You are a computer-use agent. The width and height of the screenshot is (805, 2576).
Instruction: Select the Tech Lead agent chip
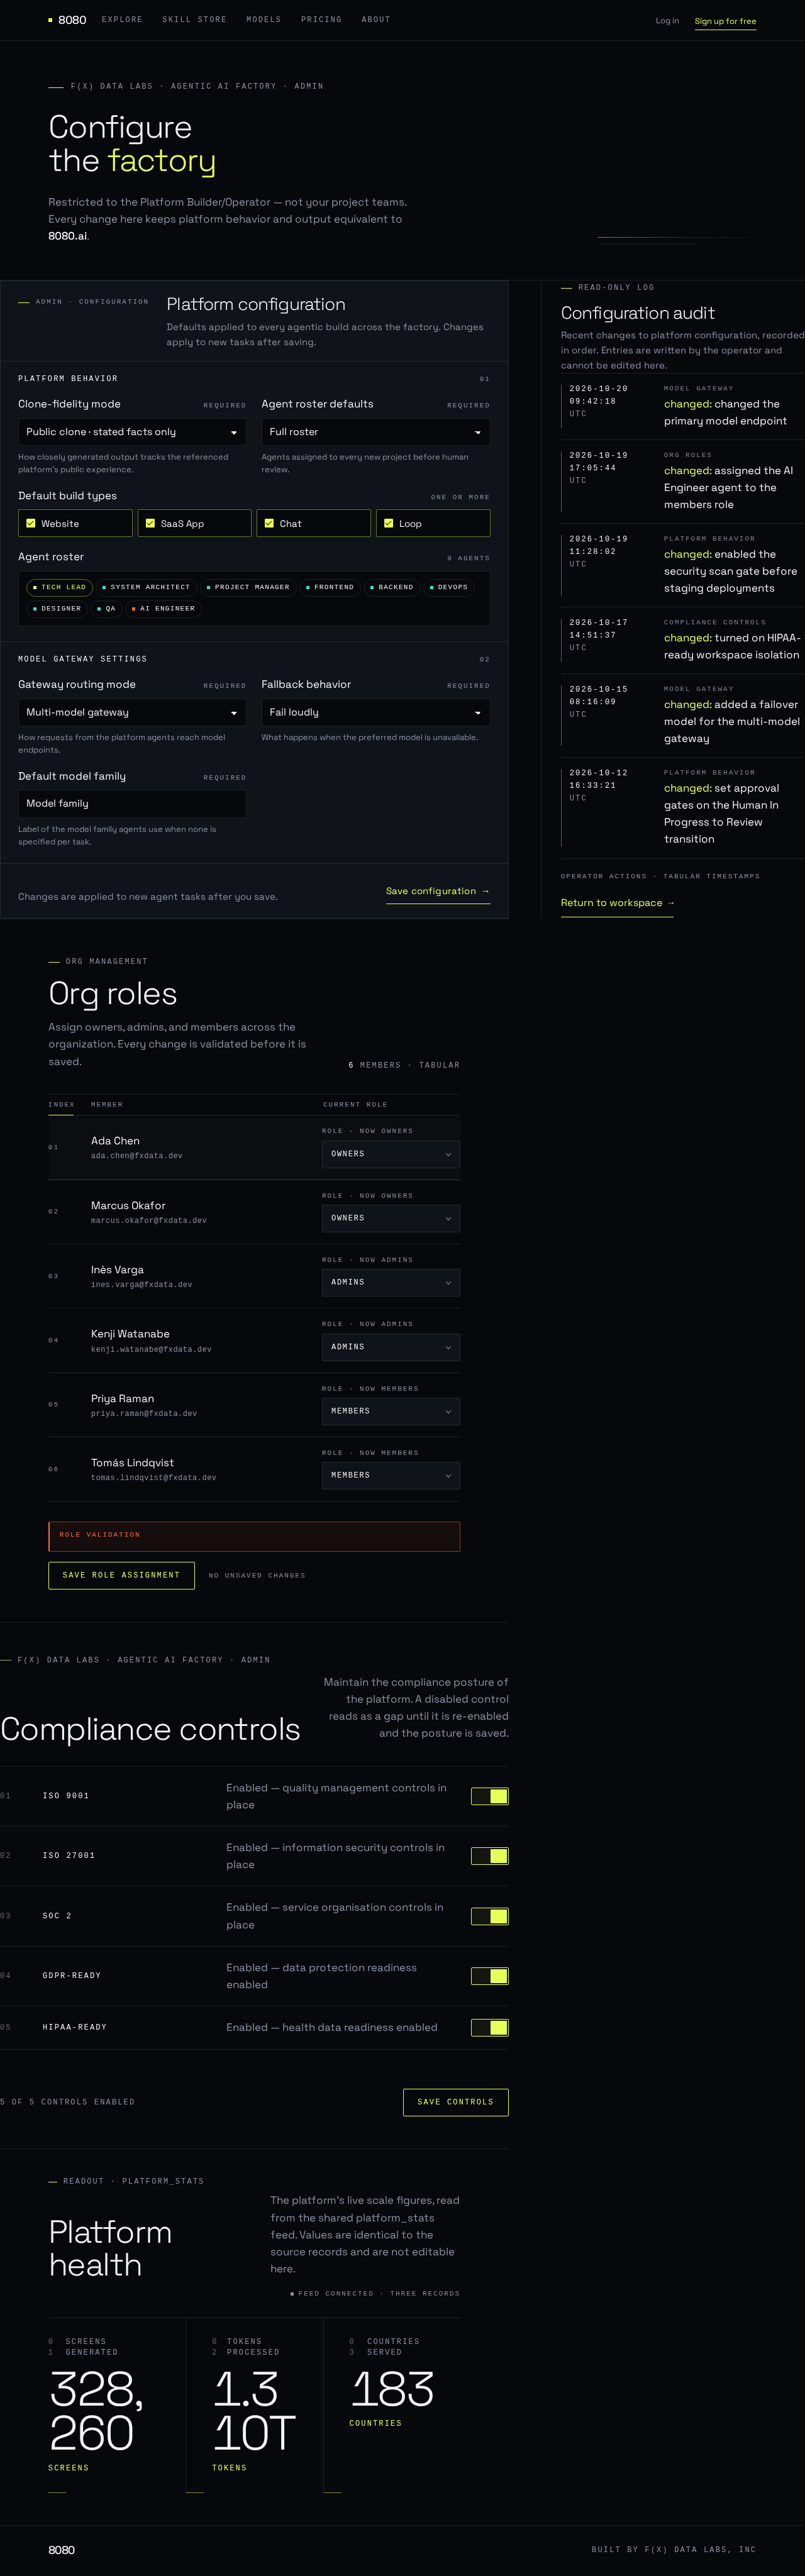[x=59, y=587]
